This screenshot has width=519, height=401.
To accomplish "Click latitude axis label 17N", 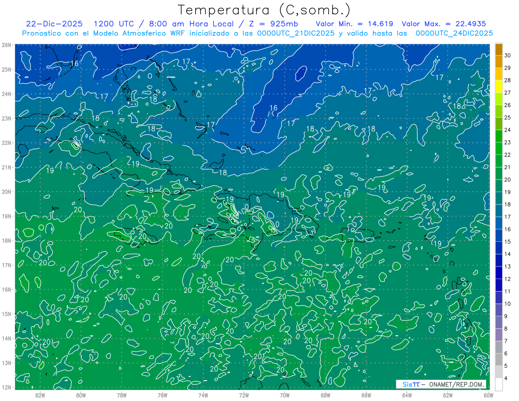I will [6, 265].
